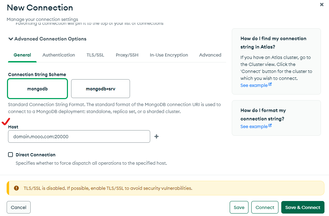Add another host with the plus icon

point(156,136)
